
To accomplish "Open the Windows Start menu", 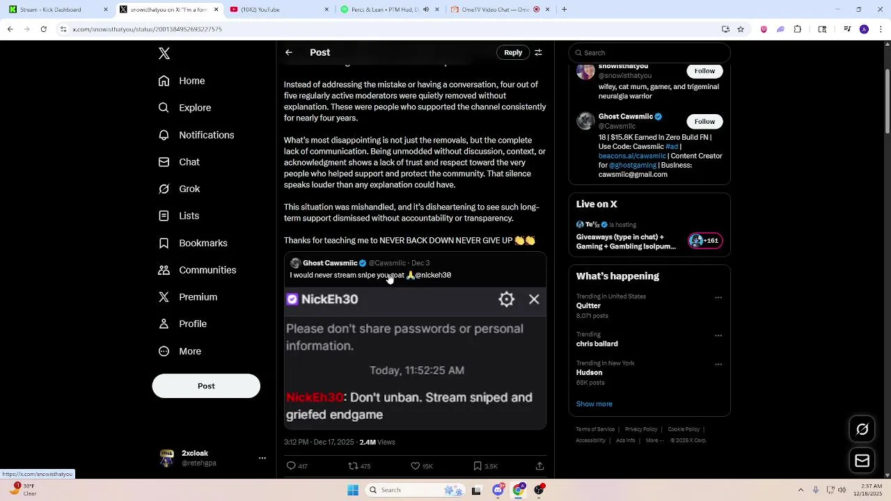I will click(x=353, y=491).
